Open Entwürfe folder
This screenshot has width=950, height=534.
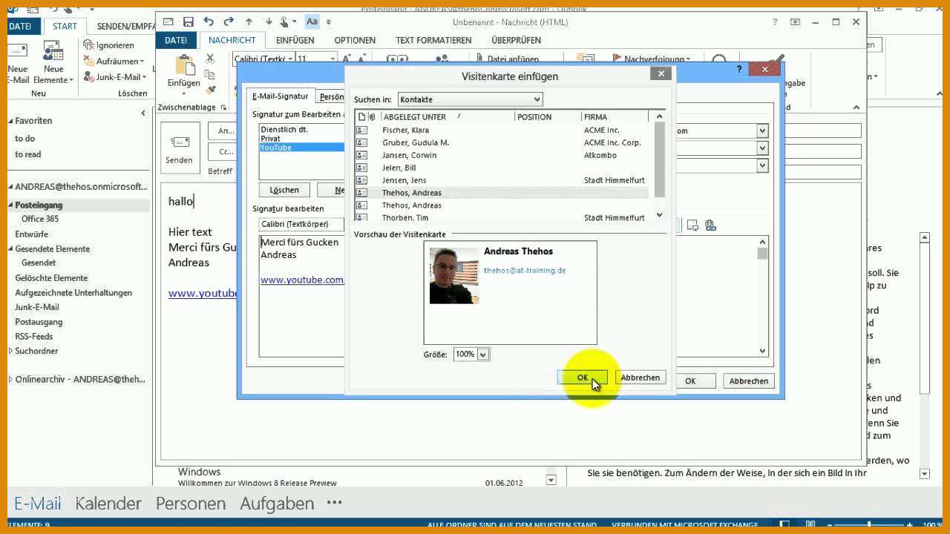[32, 234]
